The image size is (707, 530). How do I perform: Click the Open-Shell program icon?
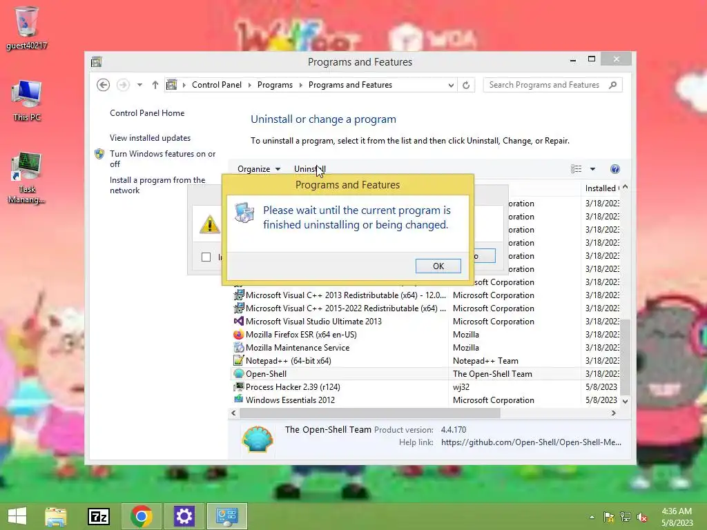click(x=238, y=373)
